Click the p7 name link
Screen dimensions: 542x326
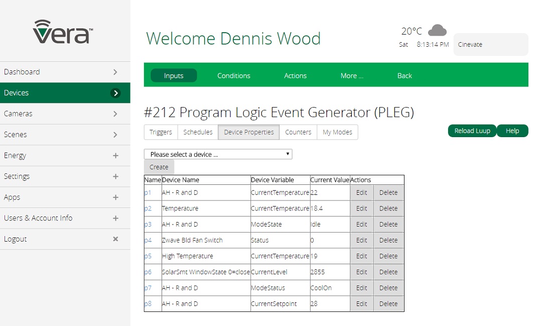148,288
